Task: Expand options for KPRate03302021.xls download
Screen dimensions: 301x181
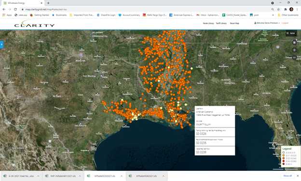Action: pyautogui.click(x=122, y=176)
